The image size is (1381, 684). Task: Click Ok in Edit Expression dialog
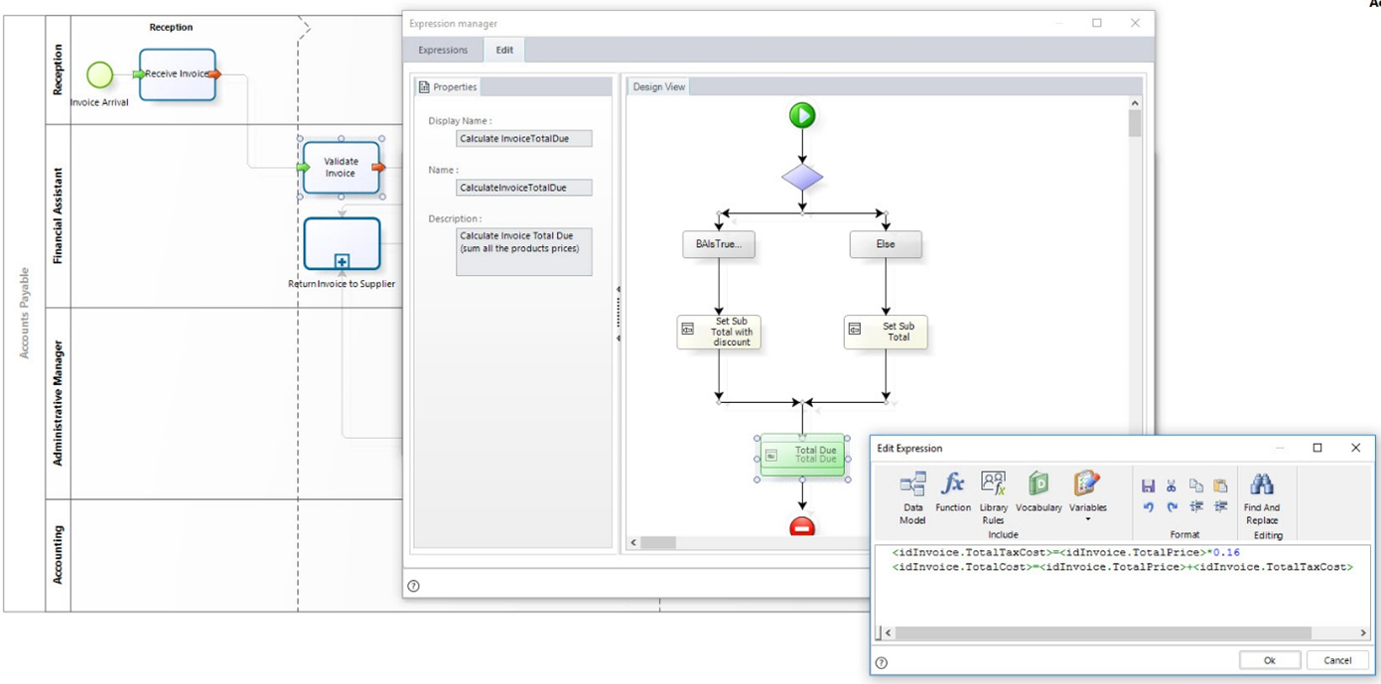point(1269,660)
